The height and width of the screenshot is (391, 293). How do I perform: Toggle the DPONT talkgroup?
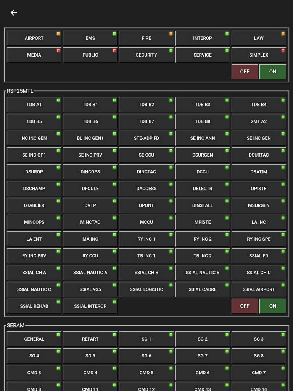pos(146,205)
